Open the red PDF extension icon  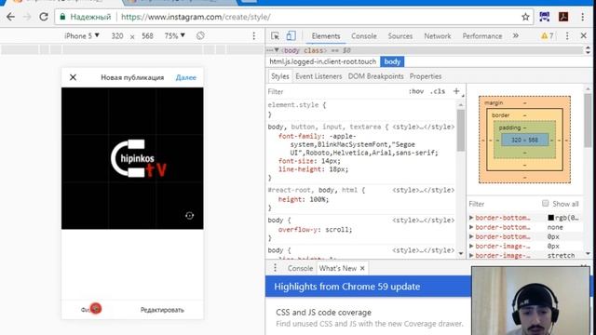pos(563,17)
